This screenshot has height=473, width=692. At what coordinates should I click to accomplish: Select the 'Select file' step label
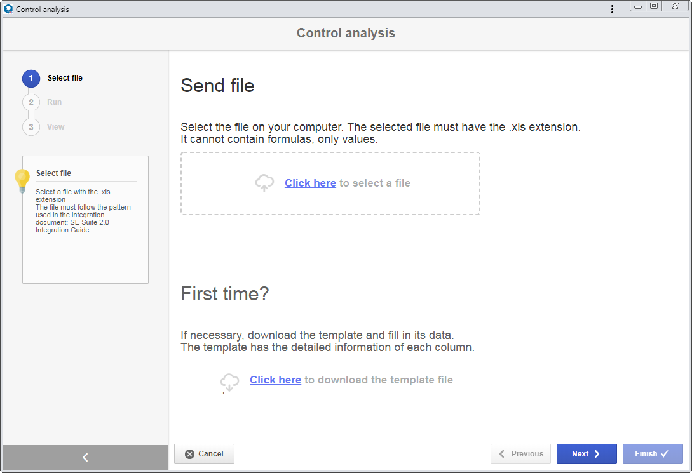65,78
